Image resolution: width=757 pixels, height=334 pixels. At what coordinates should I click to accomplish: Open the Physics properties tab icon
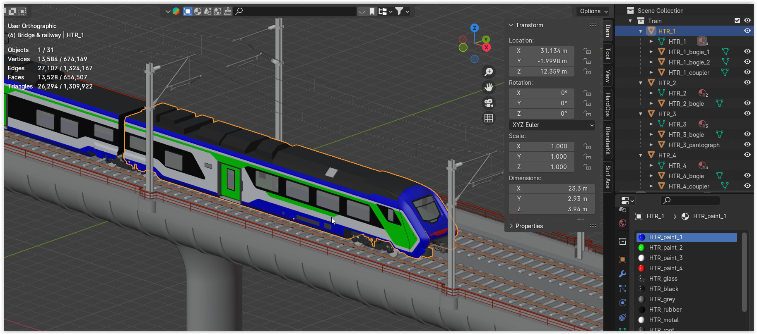[x=622, y=303]
